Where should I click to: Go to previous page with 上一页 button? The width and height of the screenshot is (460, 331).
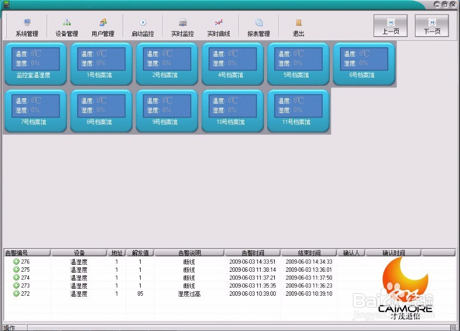(390, 26)
